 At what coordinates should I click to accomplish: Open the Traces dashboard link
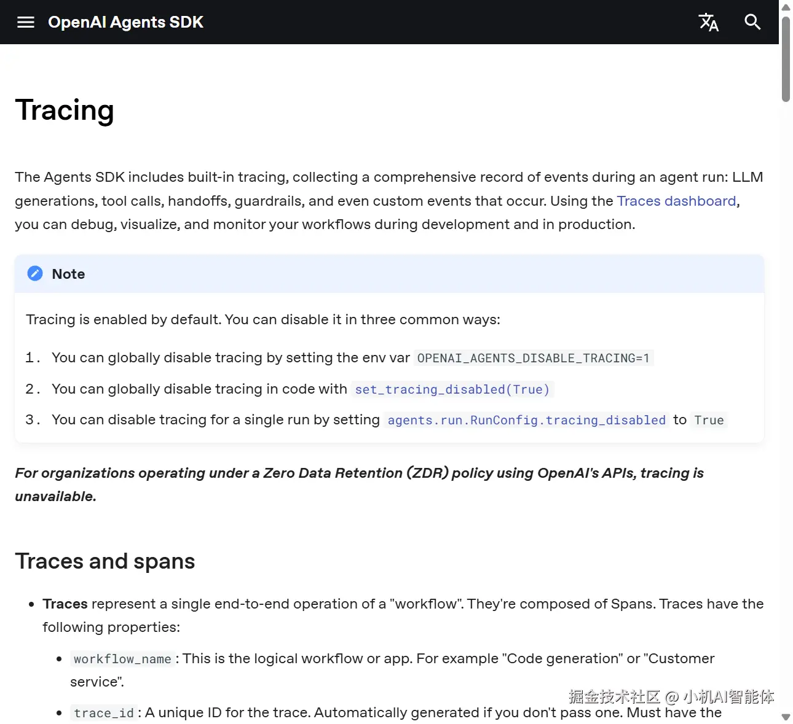coord(676,201)
